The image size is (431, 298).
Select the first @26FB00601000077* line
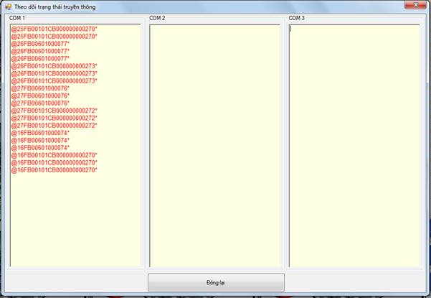tap(40, 44)
